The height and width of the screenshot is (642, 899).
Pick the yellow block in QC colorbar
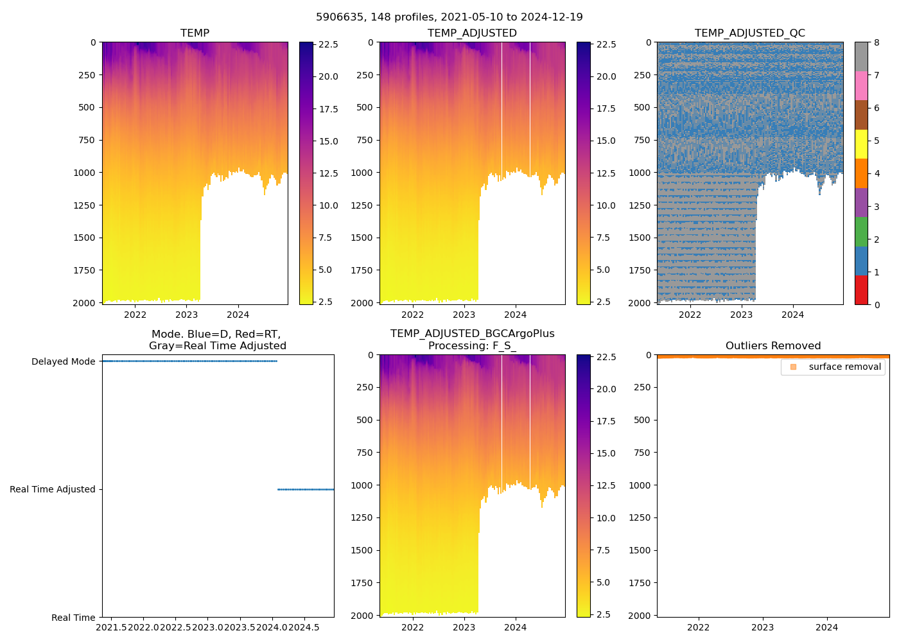click(861, 144)
